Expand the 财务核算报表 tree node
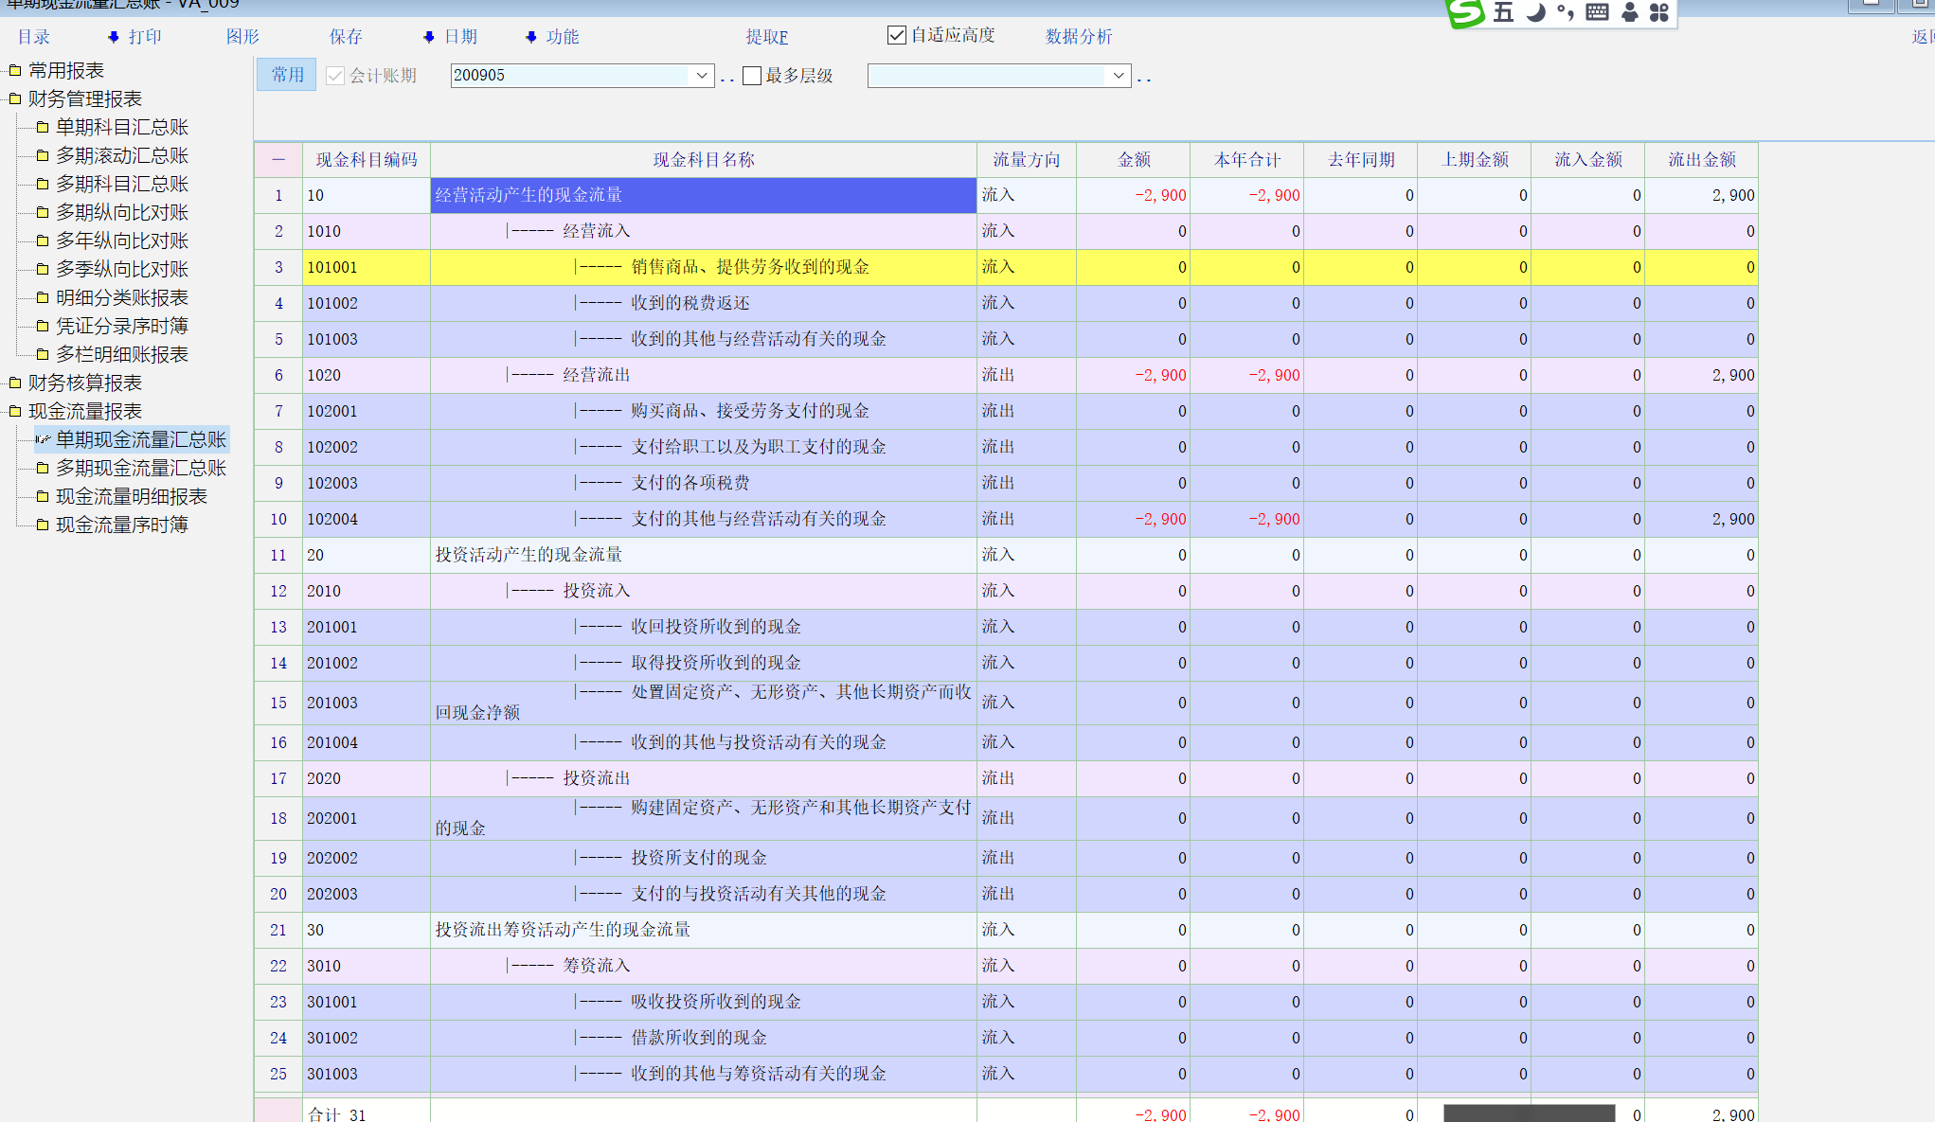This screenshot has height=1122, width=1935. (15, 383)
